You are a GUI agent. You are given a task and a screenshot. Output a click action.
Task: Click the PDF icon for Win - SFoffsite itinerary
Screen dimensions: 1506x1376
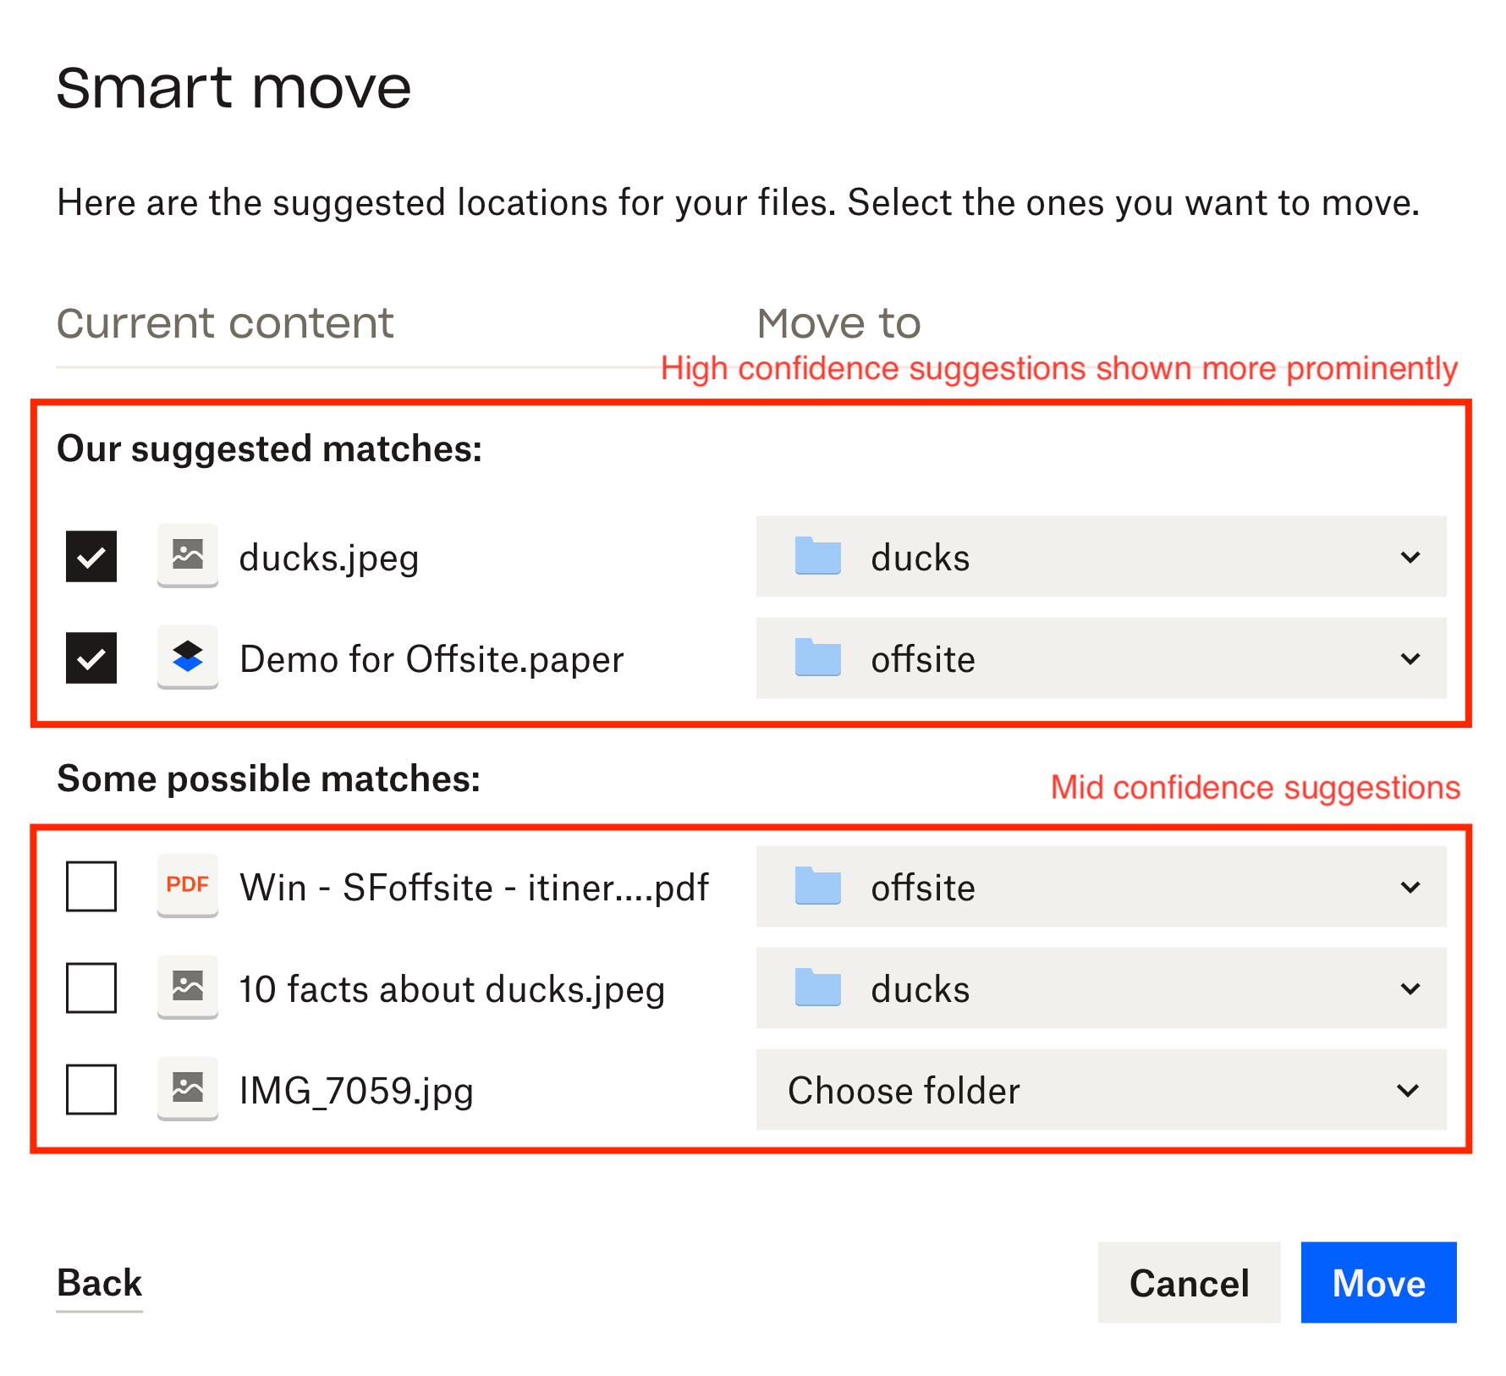187,887
